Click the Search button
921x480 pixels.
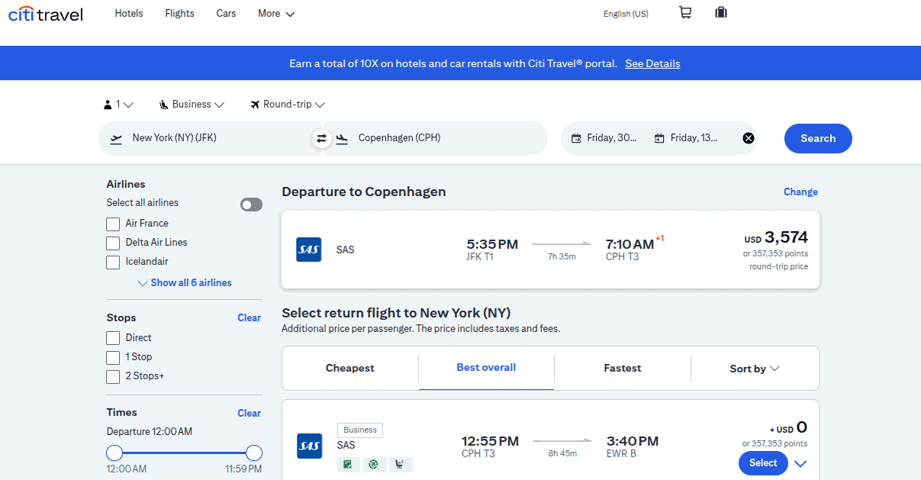(x=818, y=138)
